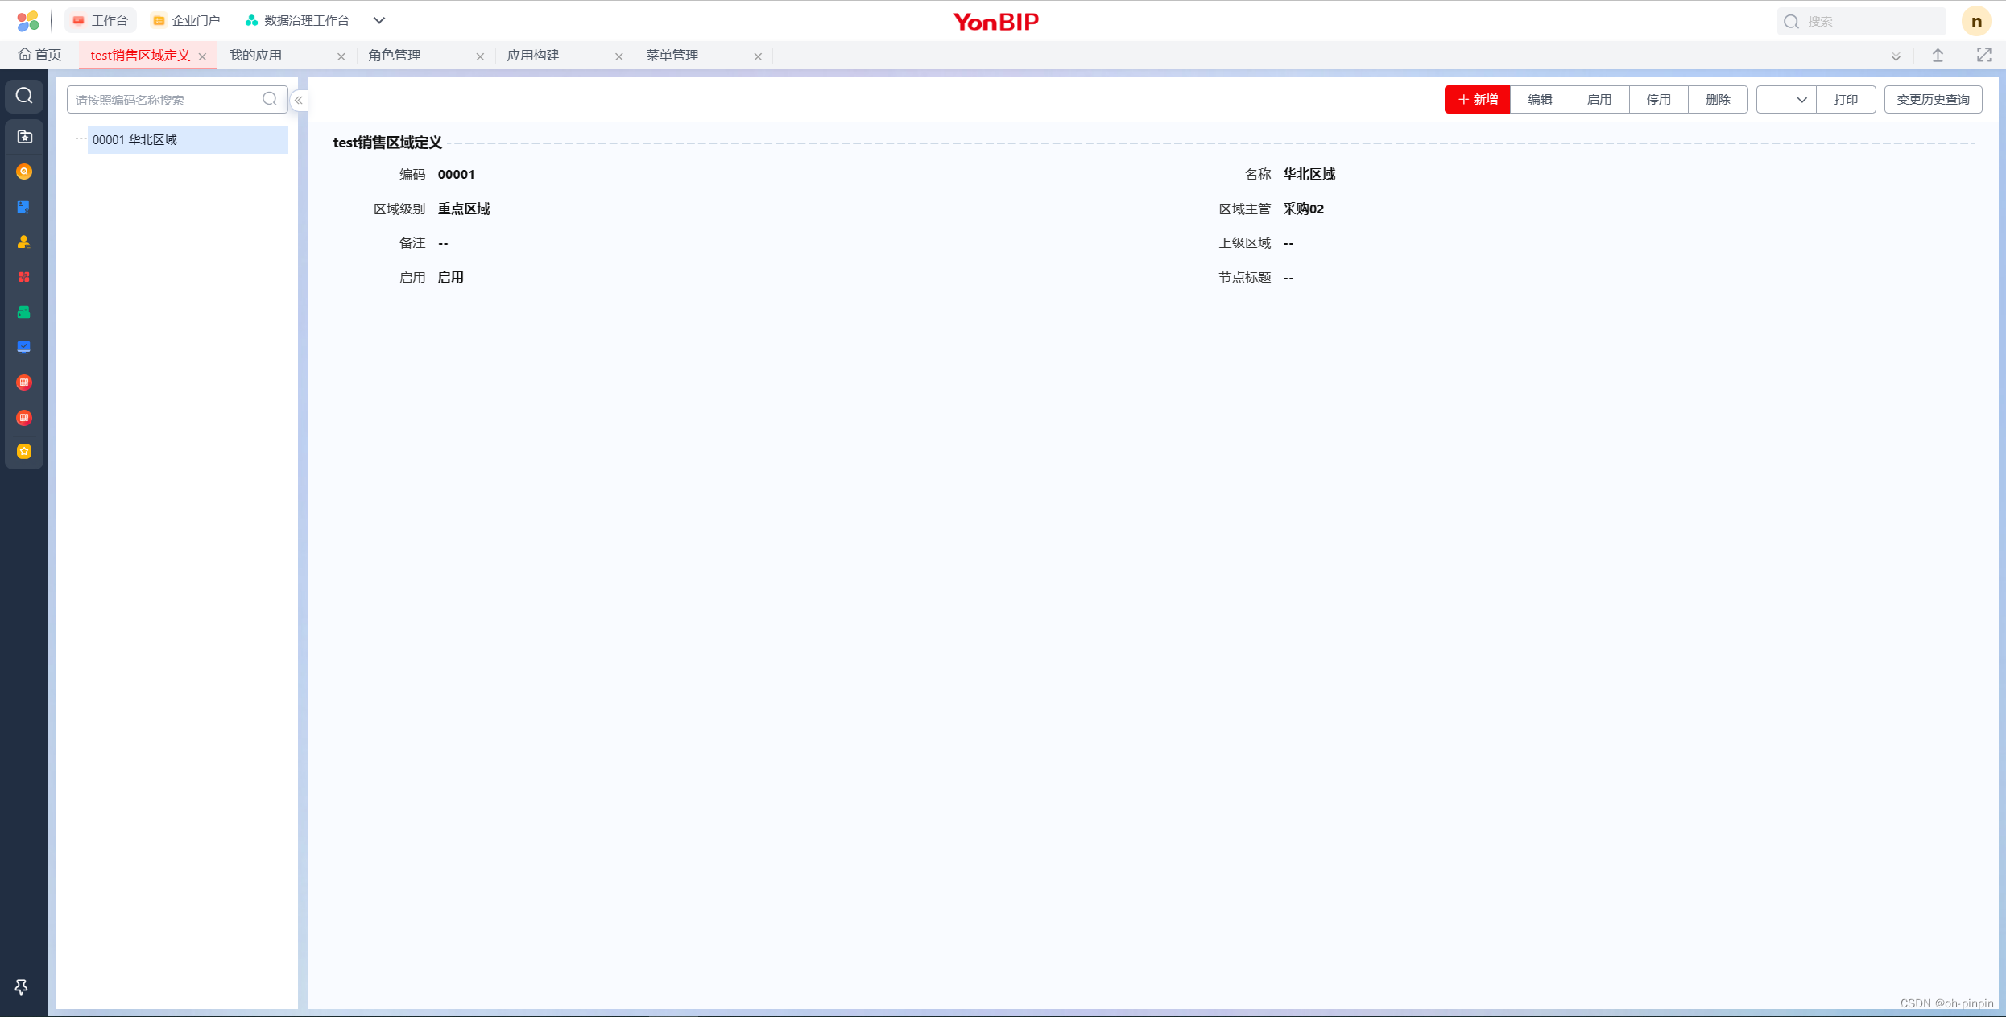Click the yellow person icon in the sidebar
Viewport: 2006px width, 1017px height.
point(23,241)
